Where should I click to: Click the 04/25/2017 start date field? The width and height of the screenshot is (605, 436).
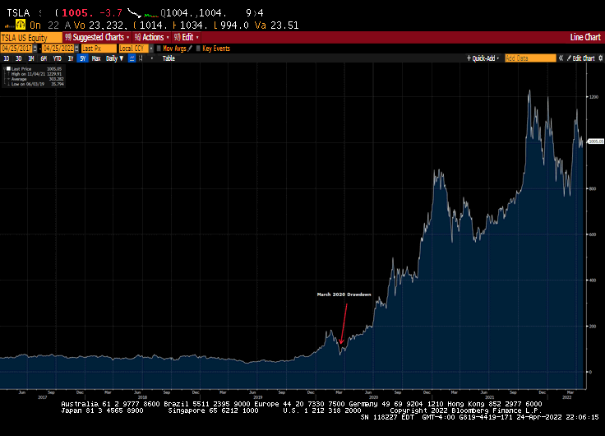pyautogui.click(x=16, y=49)
